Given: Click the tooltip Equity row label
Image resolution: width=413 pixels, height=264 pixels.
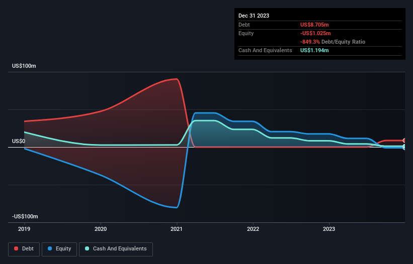Looking at the screenshot, I should pyautogui.click(x=246, y=33).
